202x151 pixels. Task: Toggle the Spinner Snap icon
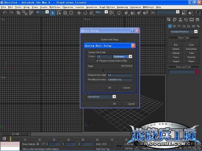[145, 13]
